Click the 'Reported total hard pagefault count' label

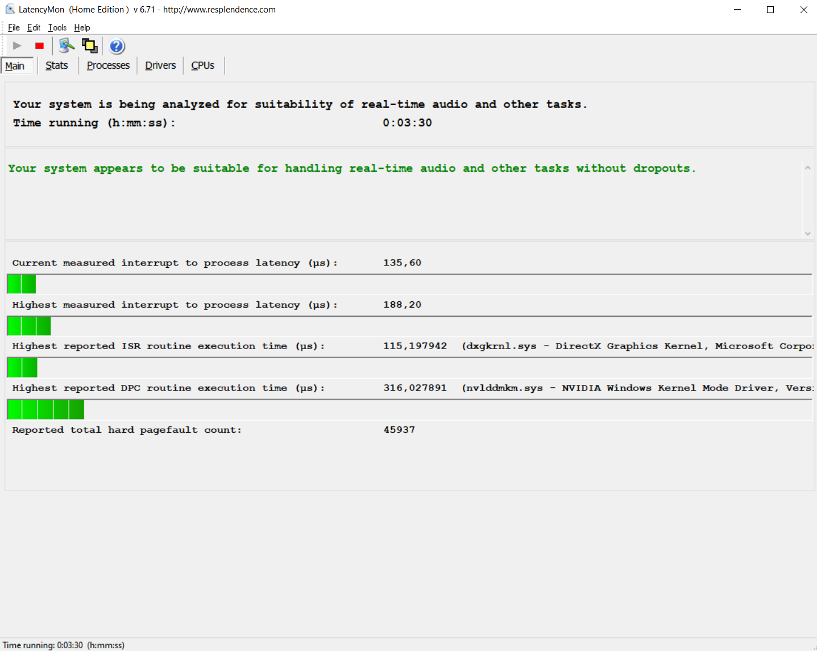click(x=127, y=430)
